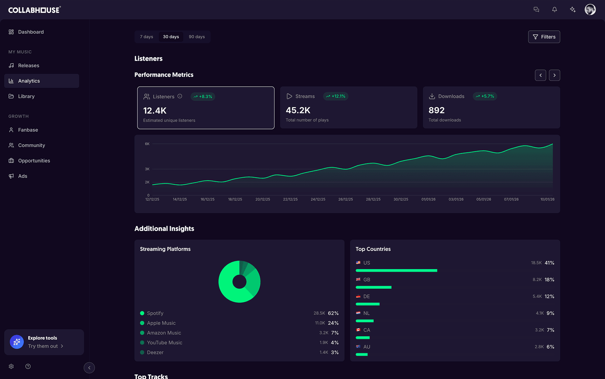Viewport: 605px width, 379px height.
Task: Open settings gear in sidebar footer
Action: click(x=11, y=367)
